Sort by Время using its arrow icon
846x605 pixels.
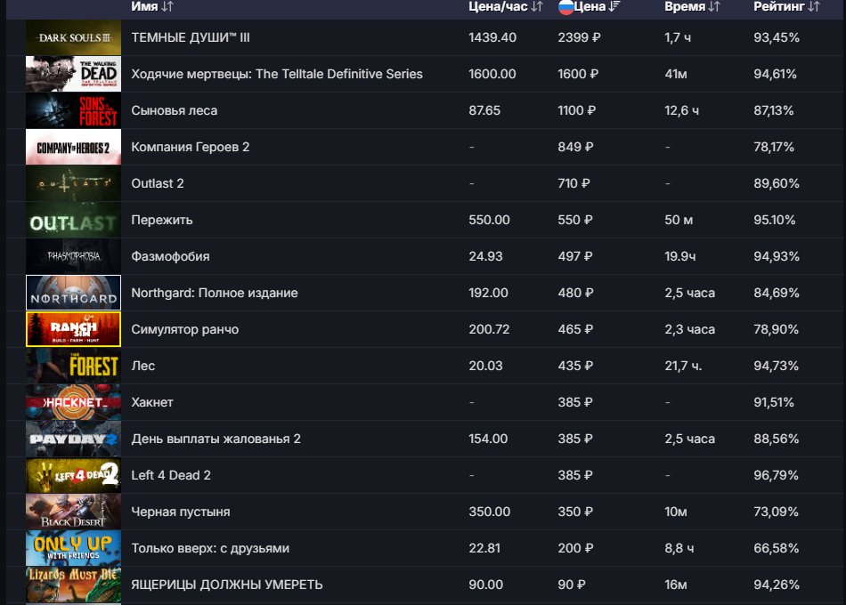tap(713, 7)
